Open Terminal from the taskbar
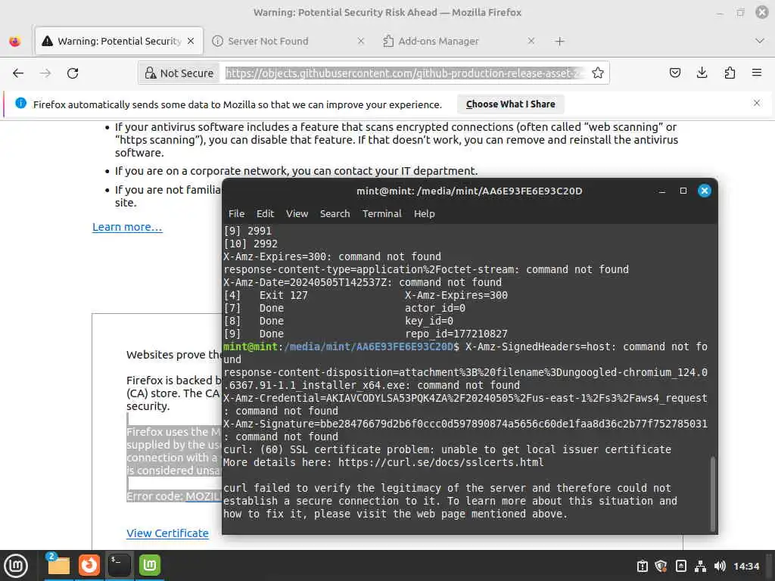 (119, 565)
